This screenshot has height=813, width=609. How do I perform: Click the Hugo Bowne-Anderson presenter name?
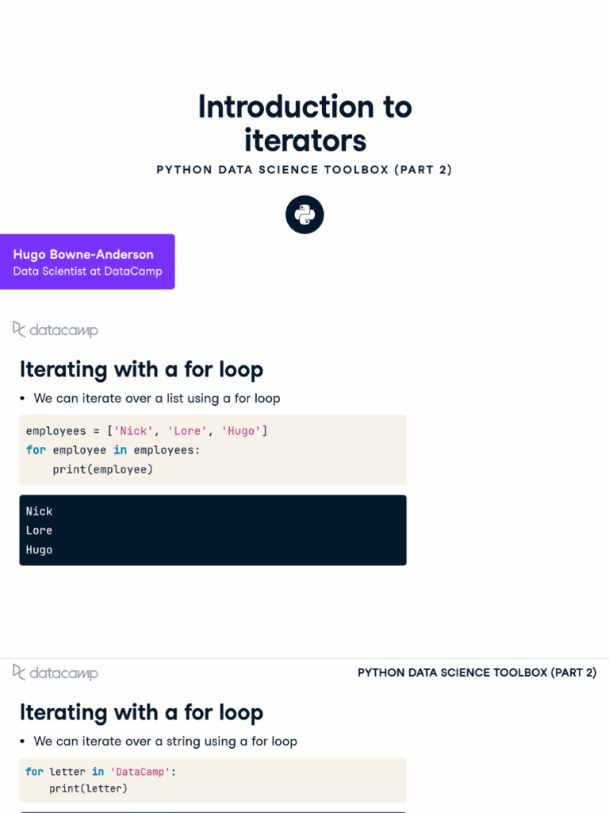[x=83, y=254]
